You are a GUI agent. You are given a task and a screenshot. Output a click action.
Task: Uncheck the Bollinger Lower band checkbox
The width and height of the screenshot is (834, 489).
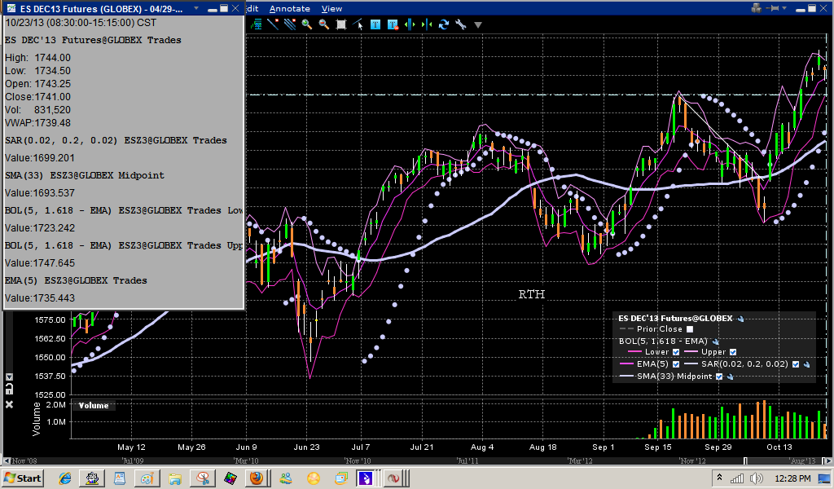coord(676,352)
